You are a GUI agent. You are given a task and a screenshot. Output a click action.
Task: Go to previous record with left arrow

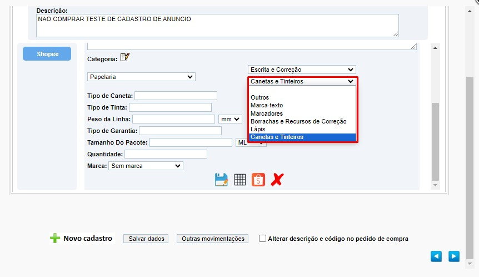coord(436,256)
